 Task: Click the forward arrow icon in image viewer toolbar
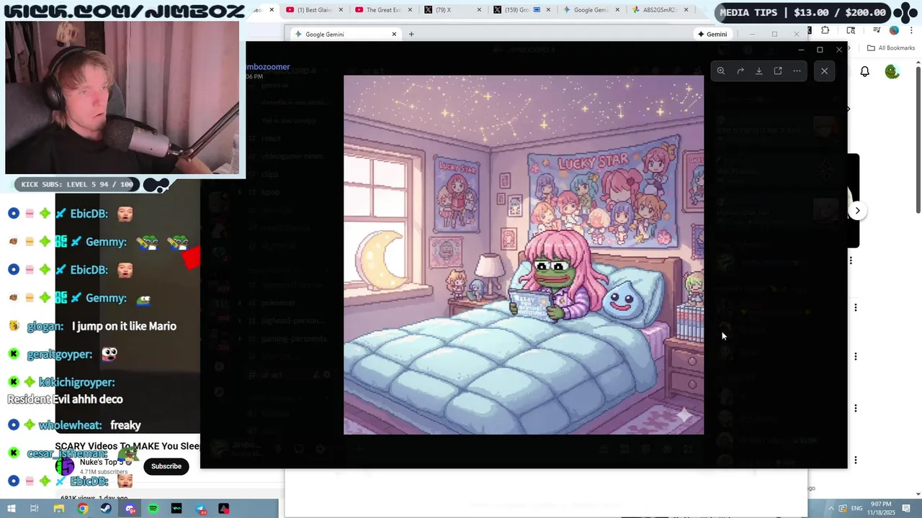[740, 71]
